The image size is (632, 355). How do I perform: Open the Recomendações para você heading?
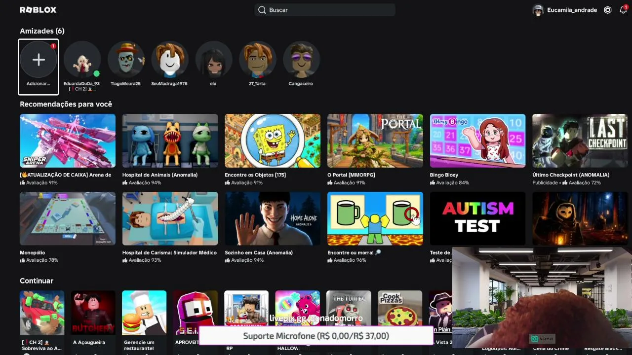[x=66, y=104]
